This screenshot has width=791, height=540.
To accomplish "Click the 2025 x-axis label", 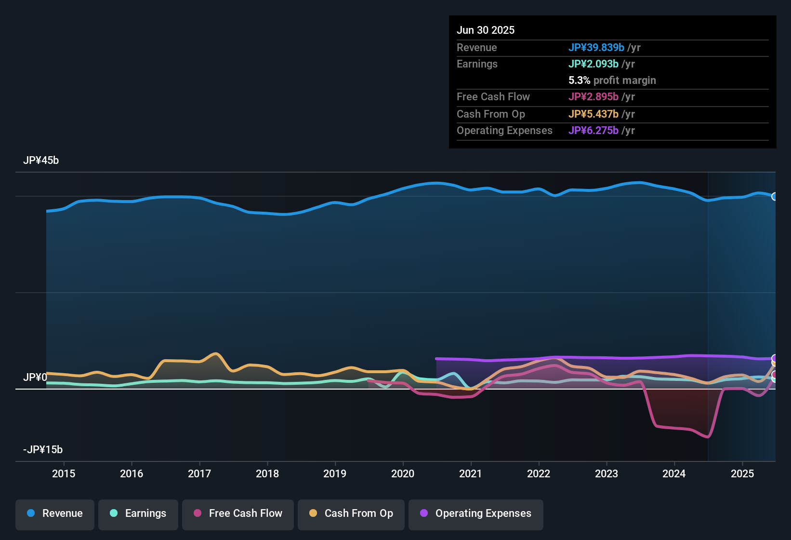I will click(x=742, y=473).
